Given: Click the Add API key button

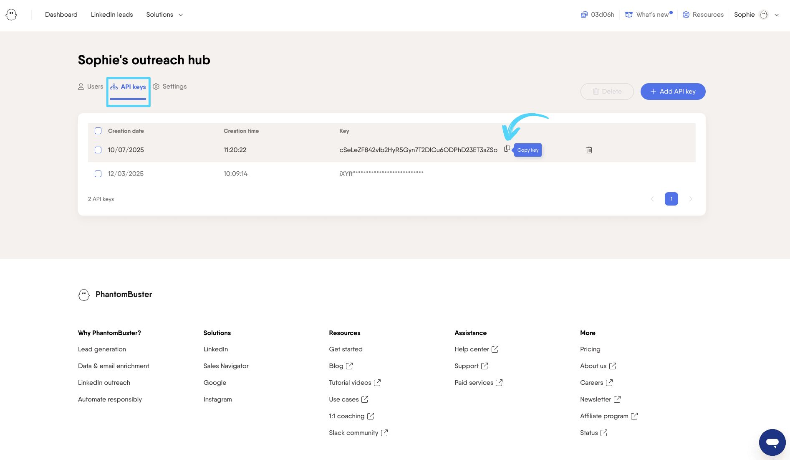Looking at the screenshot, I should [673, 91].
